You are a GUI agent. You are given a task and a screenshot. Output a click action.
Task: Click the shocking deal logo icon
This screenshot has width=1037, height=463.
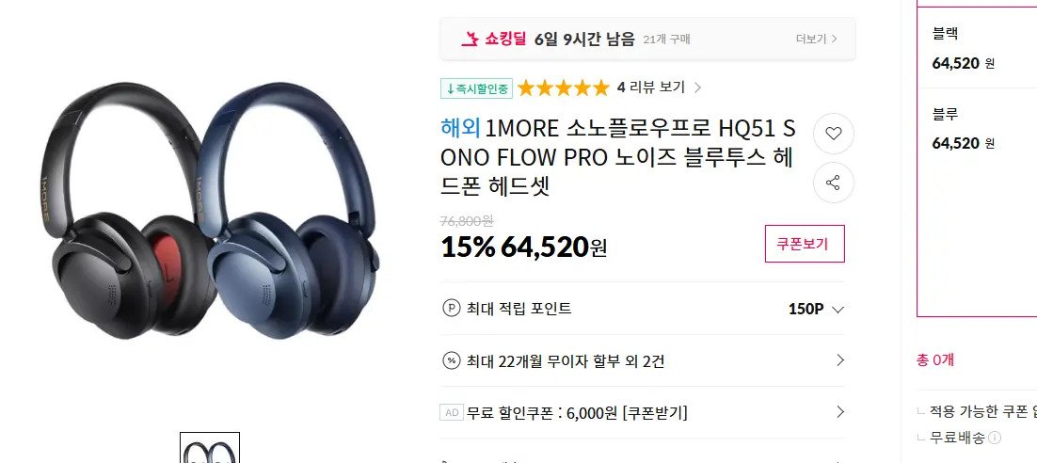pyautogui.click(x=470, y=39)
